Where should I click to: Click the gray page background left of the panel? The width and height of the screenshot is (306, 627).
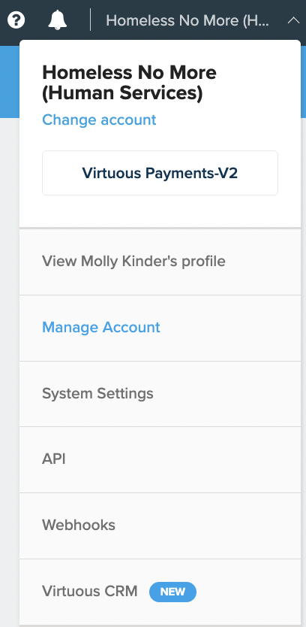10,360
